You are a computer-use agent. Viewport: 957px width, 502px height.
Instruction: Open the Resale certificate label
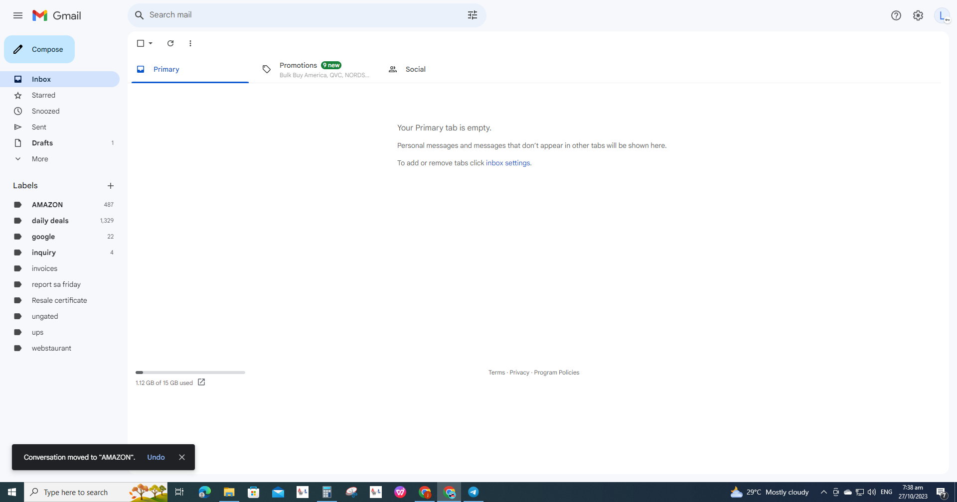tap(60, 300)
